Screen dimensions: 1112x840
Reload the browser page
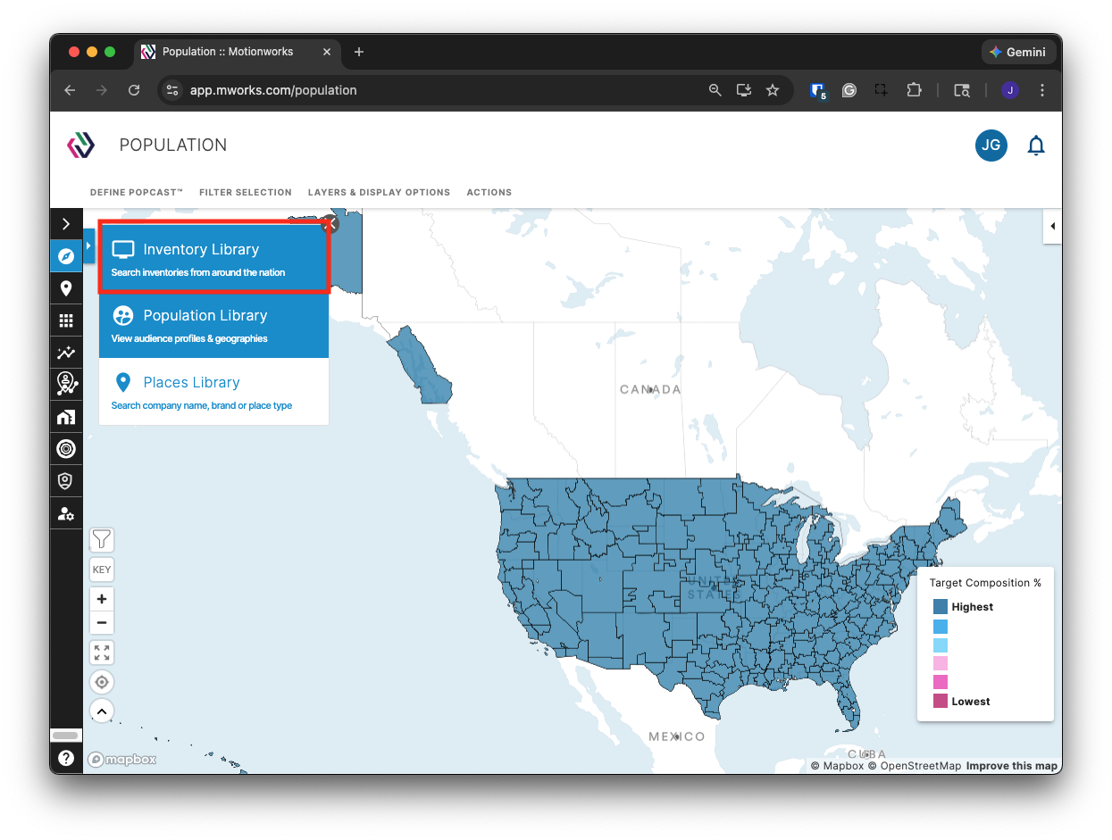[x=134, y=90]
